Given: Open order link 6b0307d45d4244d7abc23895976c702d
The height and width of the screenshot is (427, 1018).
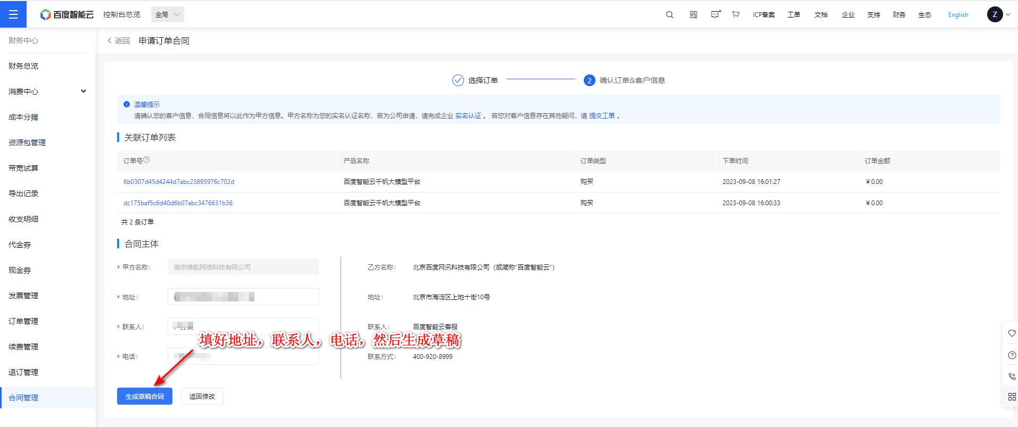Looking at the screenshot, I should point(179,182).
